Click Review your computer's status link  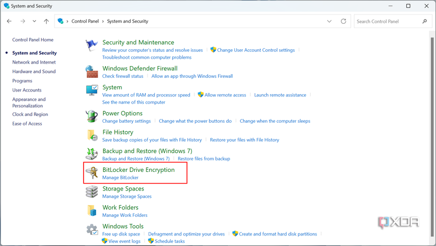[152, 50]
